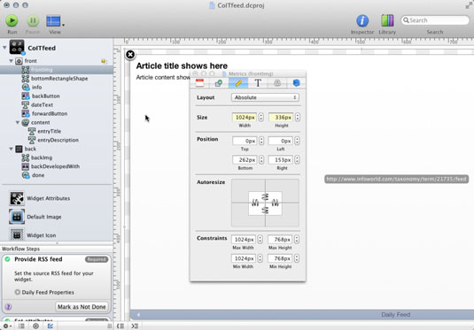Switch to the Behaviors inspector tab
The height and width of the screenshot is (330, 474).
tap(277, 83)
